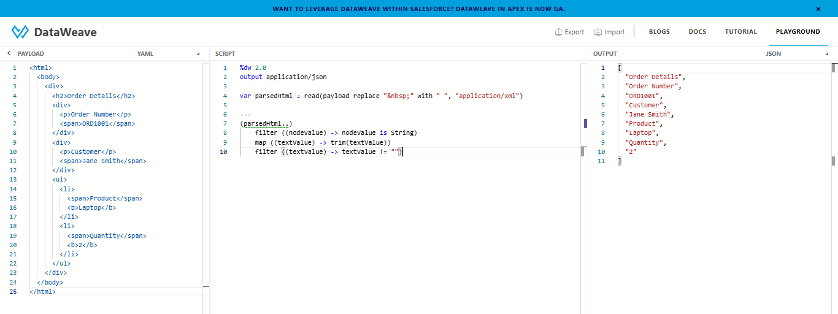
Task: Click the '%dw 2.0' script line
Action: tap(253, 67)
